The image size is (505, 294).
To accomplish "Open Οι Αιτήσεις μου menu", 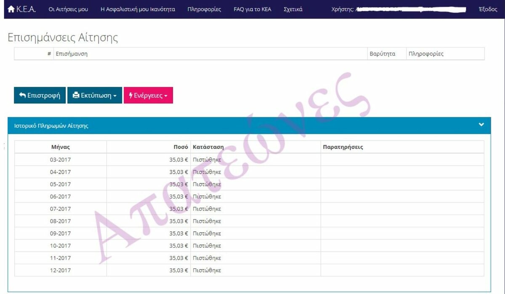I will [x=68, y=9].
